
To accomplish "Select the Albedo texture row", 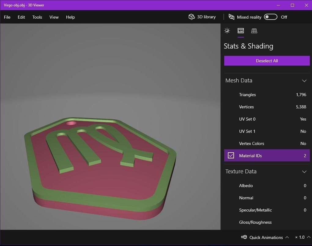I will pos(267,186).
